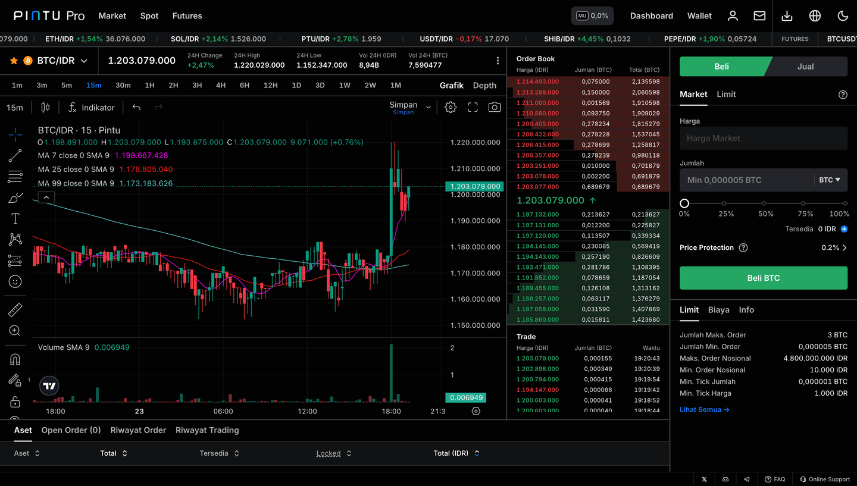Open the emoji sticker tool
Viewport: 857px width, 486px height.
15,281
